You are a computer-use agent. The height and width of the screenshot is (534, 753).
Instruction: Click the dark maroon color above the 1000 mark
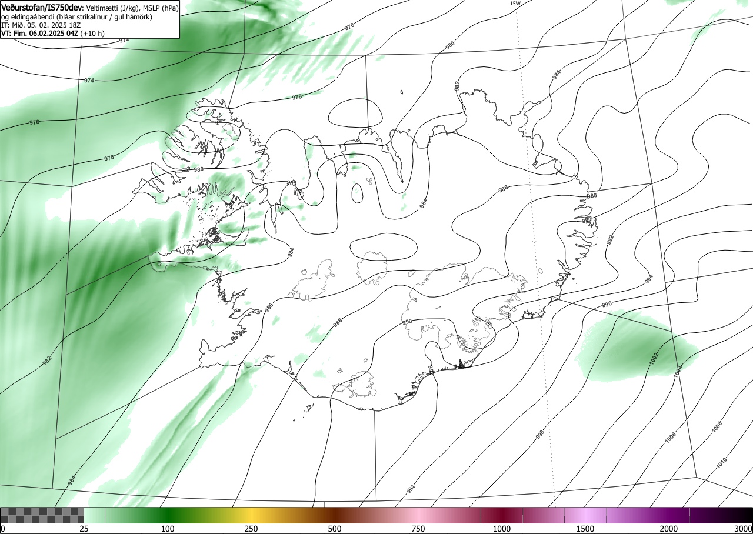point(502,516)
